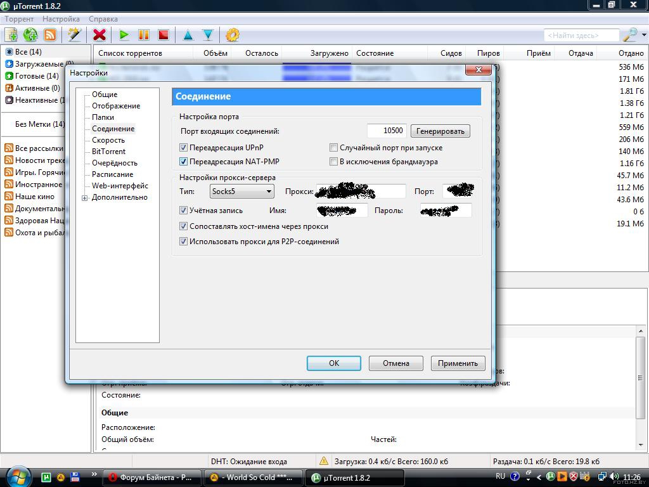Expand quick launch chevron on taskbar
The height and width of the screenshot is (487, 649).
(x=94, y=474)
